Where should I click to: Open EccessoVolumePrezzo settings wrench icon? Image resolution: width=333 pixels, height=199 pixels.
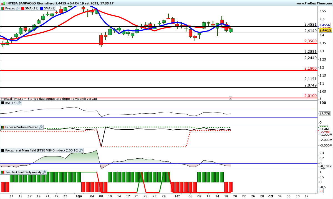[x=41, y=127]
